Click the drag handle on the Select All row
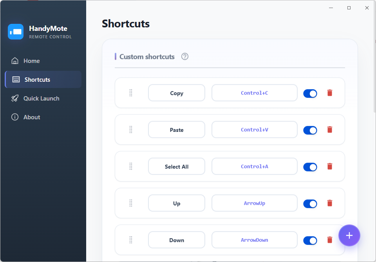 point(131,166)
